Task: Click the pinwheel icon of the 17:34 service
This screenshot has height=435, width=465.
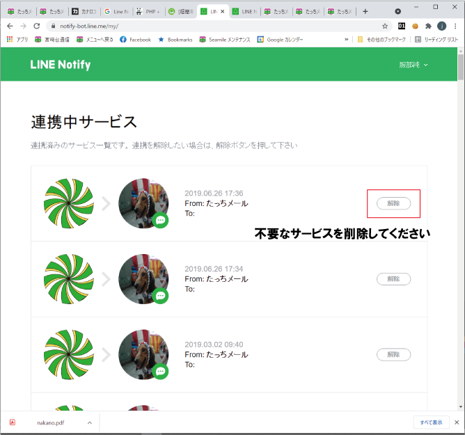Action: tap(69, 279)
